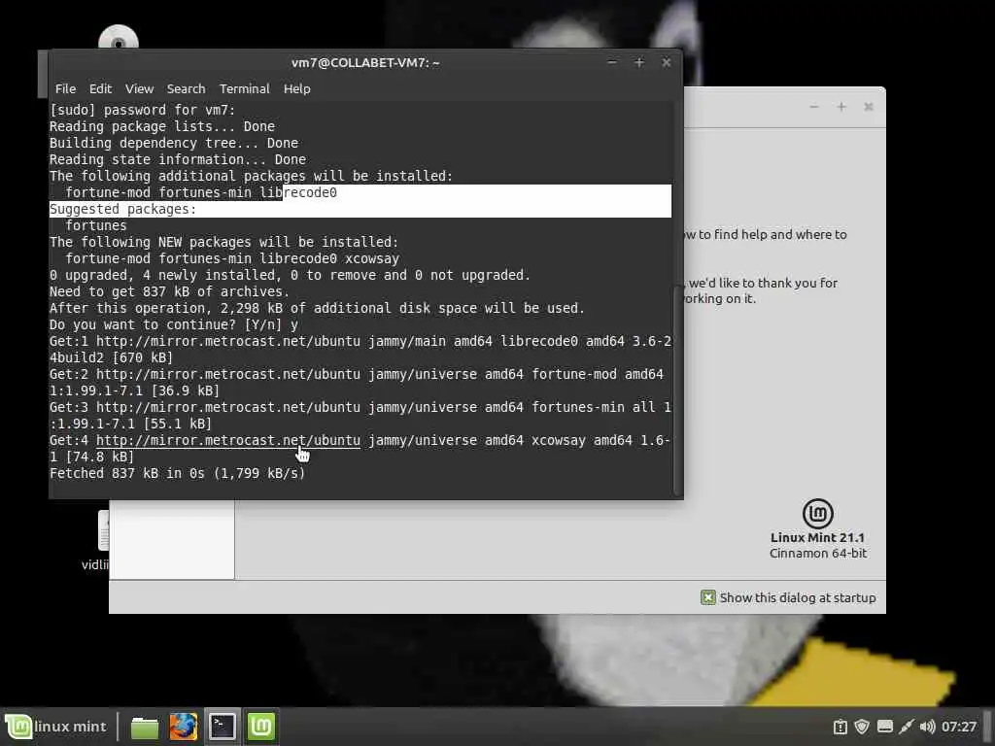Open the Help menu in terminal
Image resolution: width=995 pixels, height=746 pixels.
tap(297, 88)
